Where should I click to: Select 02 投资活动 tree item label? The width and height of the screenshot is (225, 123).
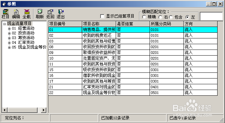(x=23, y=33)
